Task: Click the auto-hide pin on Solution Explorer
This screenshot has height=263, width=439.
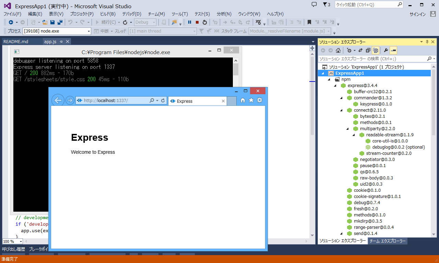Action: 427,42
